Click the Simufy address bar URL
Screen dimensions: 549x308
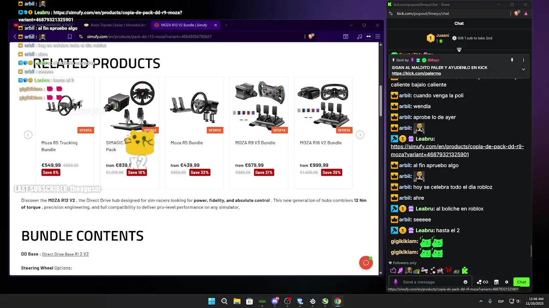(149, 36)
